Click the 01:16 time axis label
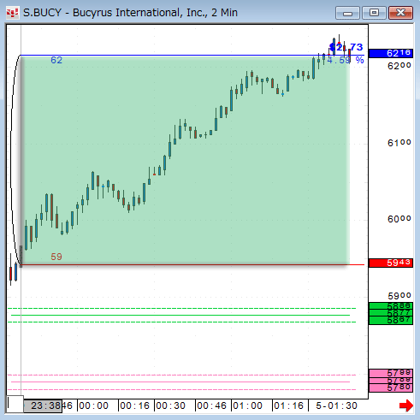The height and width of the screenshot is (420, 420). point(289,405)
